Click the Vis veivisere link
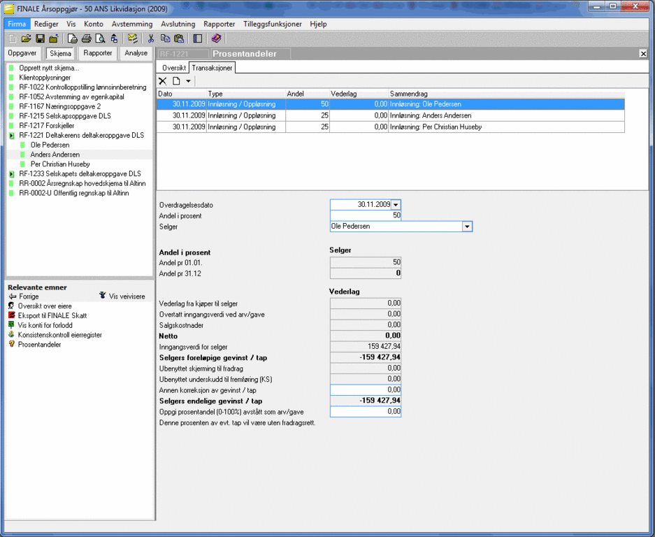This screenshot has height=537, width=655. [x=122, y=296]
